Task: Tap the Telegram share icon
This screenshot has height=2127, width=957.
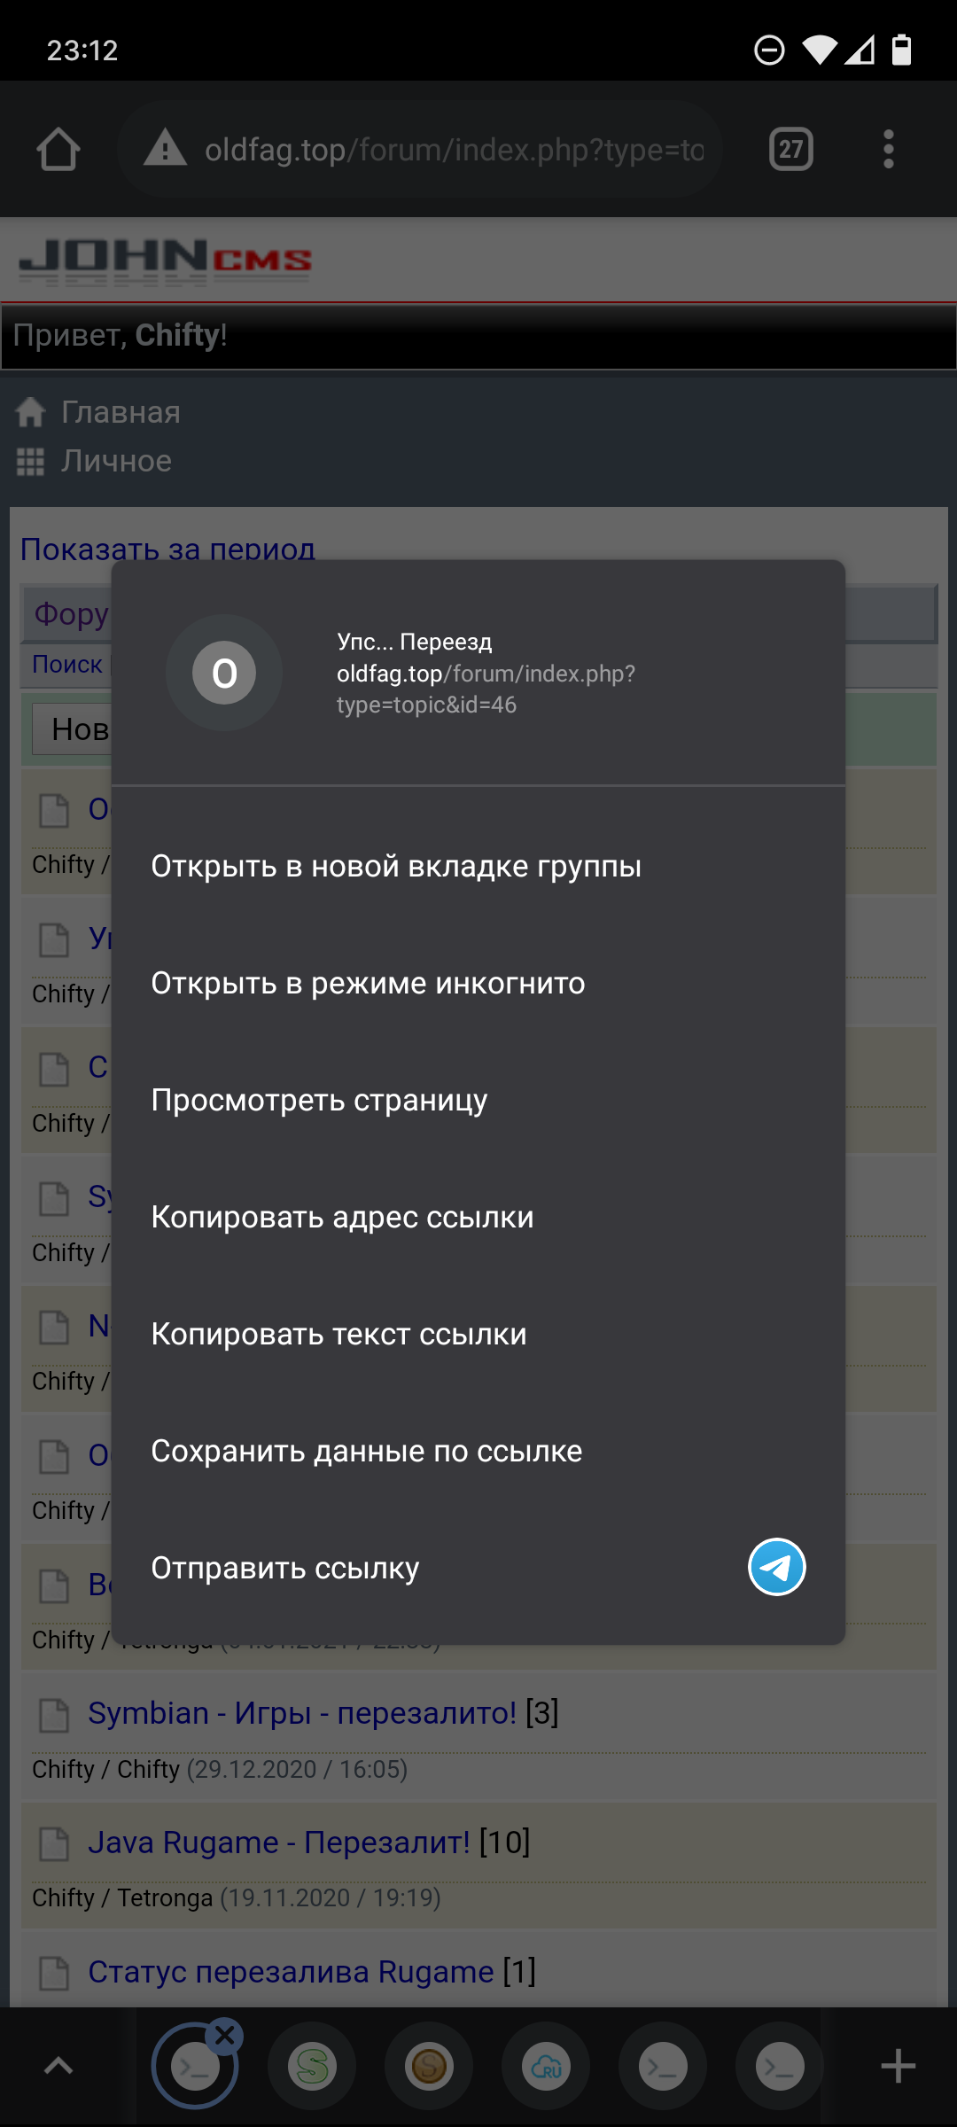Action: coord(776,1567)
